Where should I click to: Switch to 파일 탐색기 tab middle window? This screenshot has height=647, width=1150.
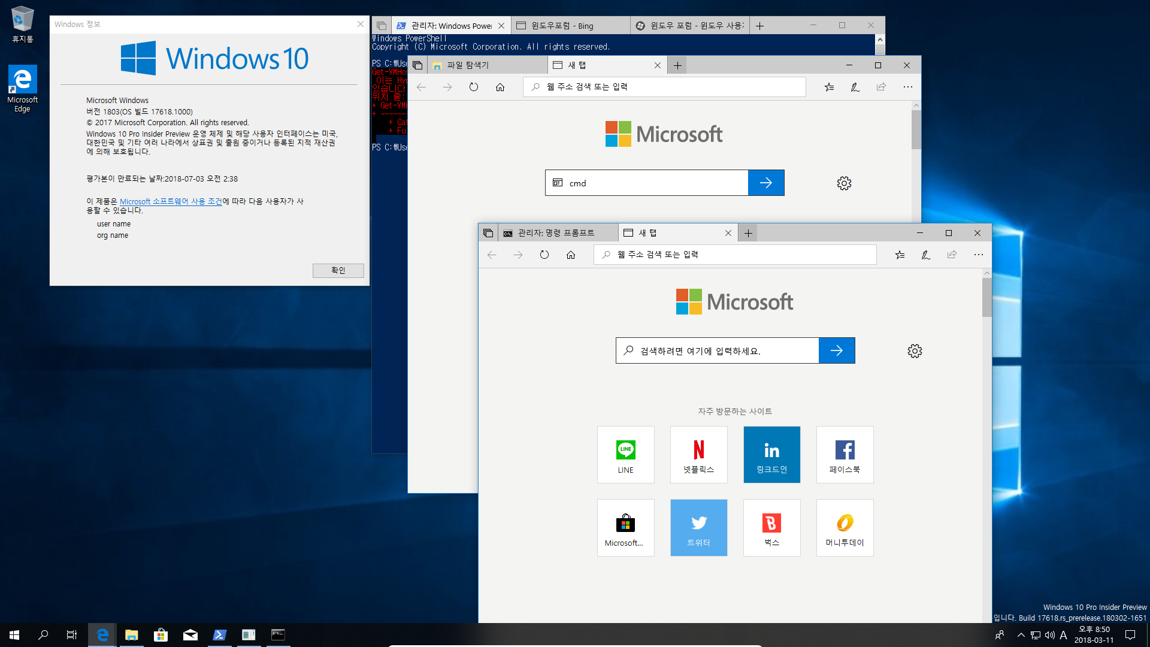(x=487, y=65)
